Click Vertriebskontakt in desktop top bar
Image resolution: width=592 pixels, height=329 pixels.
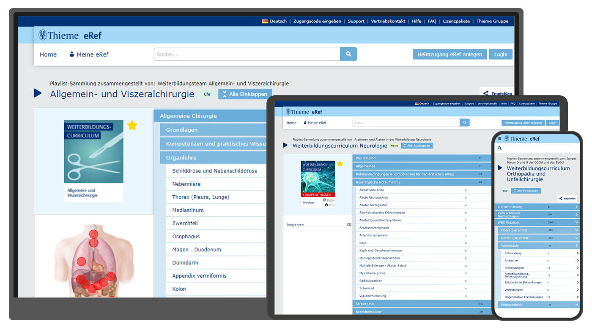(x=388, y=21)
